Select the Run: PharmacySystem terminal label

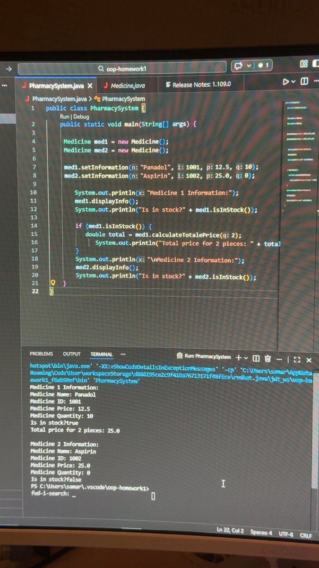203,357
